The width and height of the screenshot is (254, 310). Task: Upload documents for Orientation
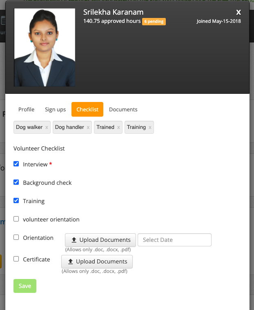[100, 240]
